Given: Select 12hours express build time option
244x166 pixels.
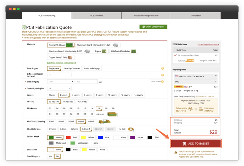Looking at the screenshot, I should click(x=196, y=60).
